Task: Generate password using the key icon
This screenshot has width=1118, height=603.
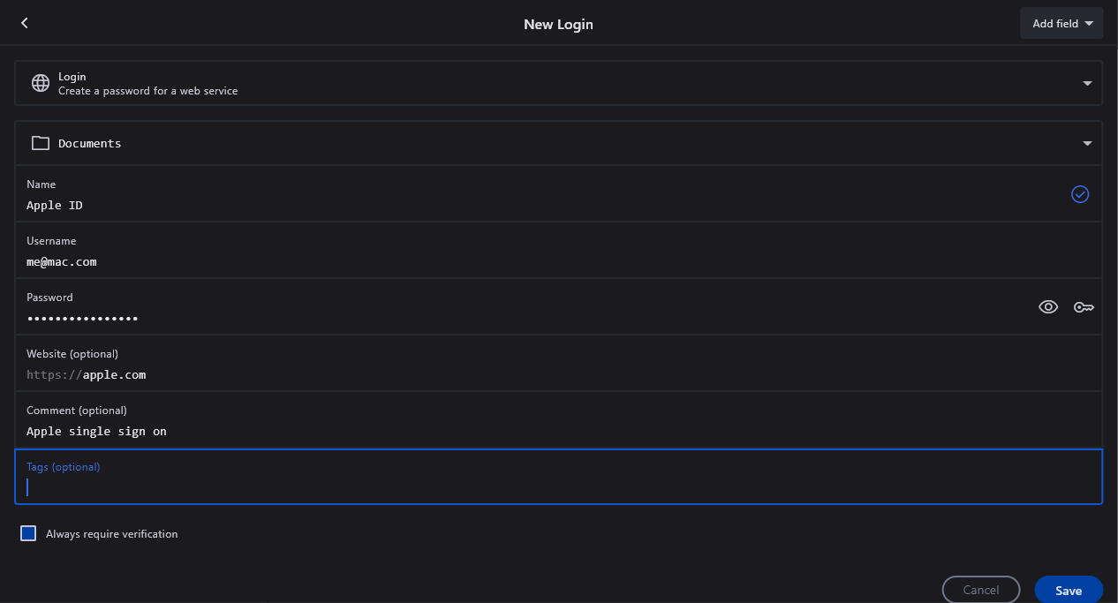Action: tap(1084, 307)
